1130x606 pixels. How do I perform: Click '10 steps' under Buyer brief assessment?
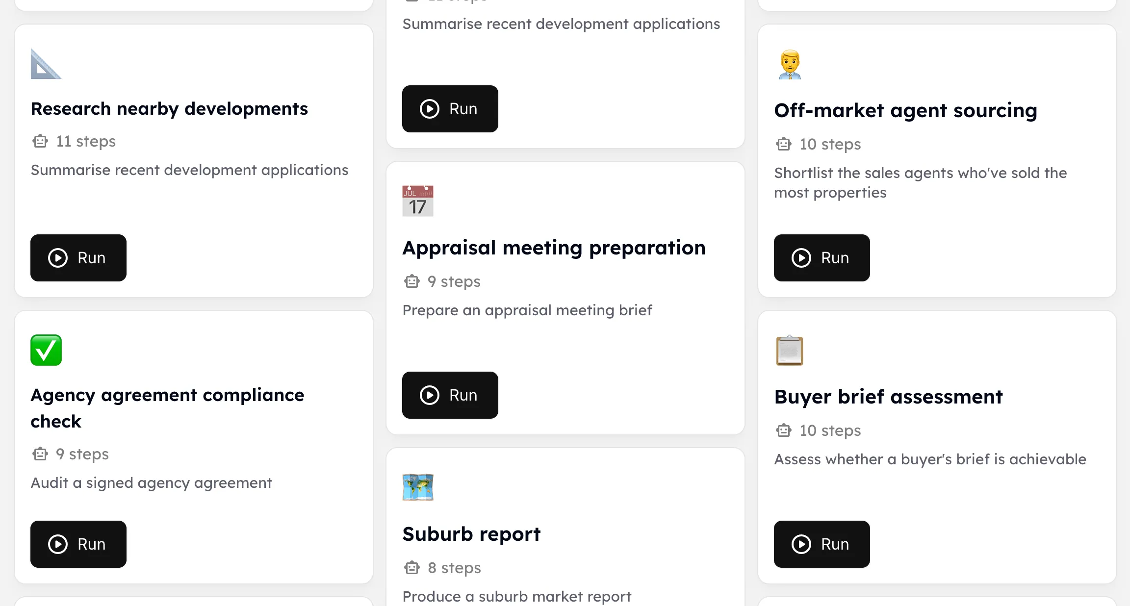830,430
